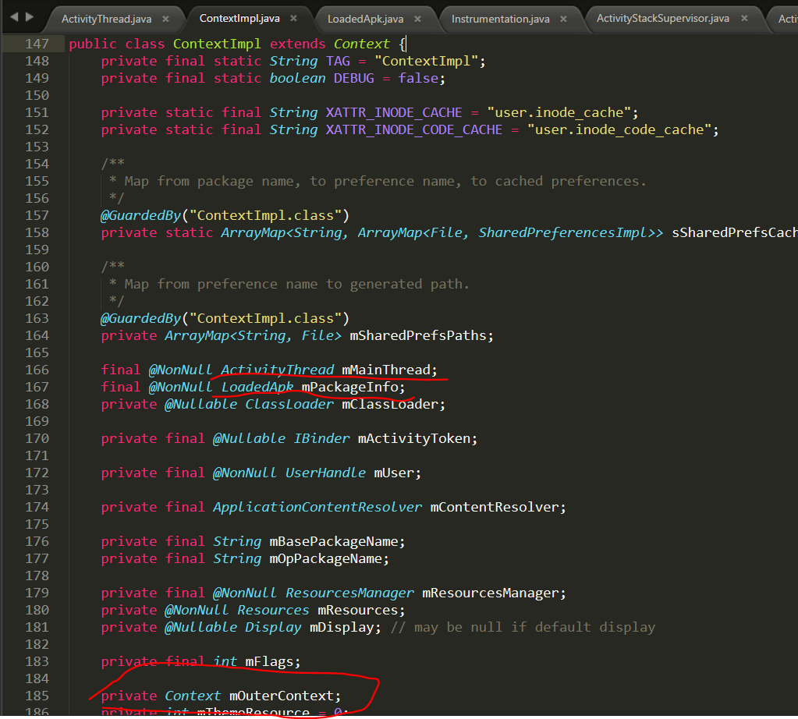Image resolution: width=798 pixels, height=719 pixels.
Task: Click the ActivityThread type on line 166
Action: coord(278,370)
